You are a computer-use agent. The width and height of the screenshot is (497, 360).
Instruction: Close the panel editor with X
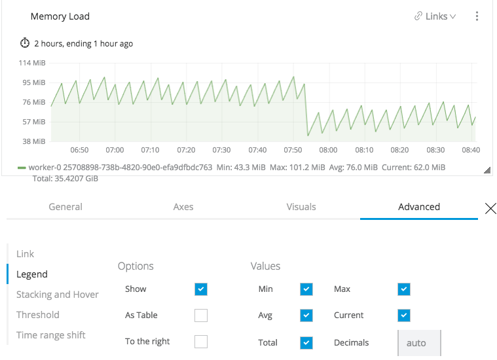(x=490, y=208)
